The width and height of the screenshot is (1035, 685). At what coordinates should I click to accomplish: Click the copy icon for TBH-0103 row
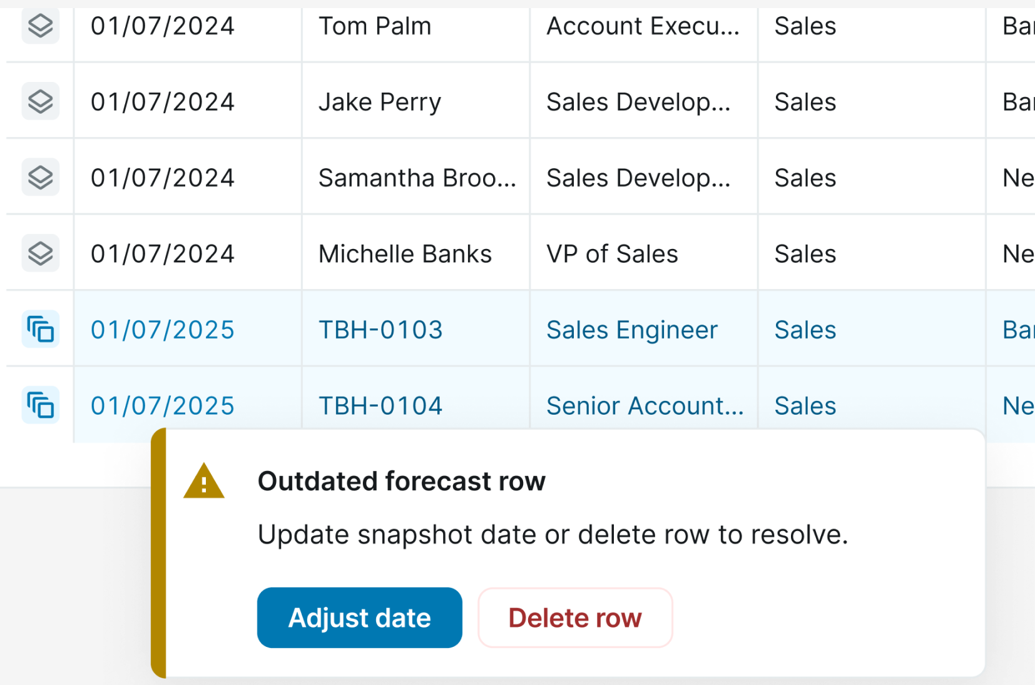click(41, 330)
